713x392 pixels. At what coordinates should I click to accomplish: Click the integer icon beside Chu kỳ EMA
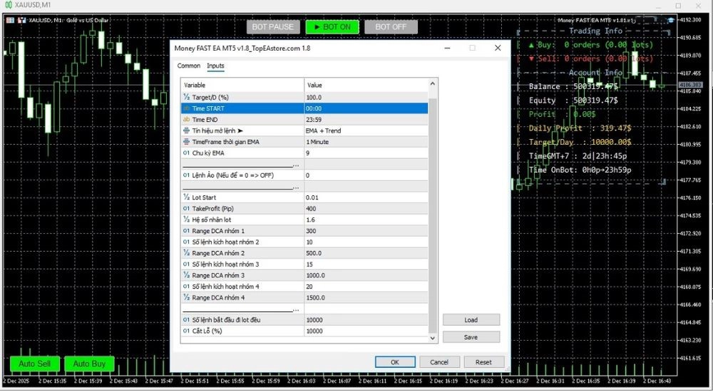[187, 153]
